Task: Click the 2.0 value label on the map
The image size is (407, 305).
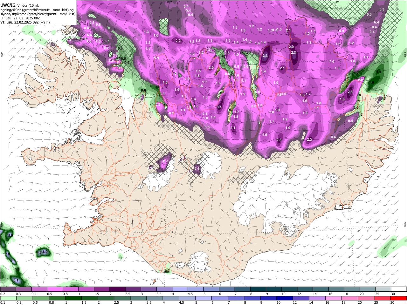Action: tap(211, 67)
